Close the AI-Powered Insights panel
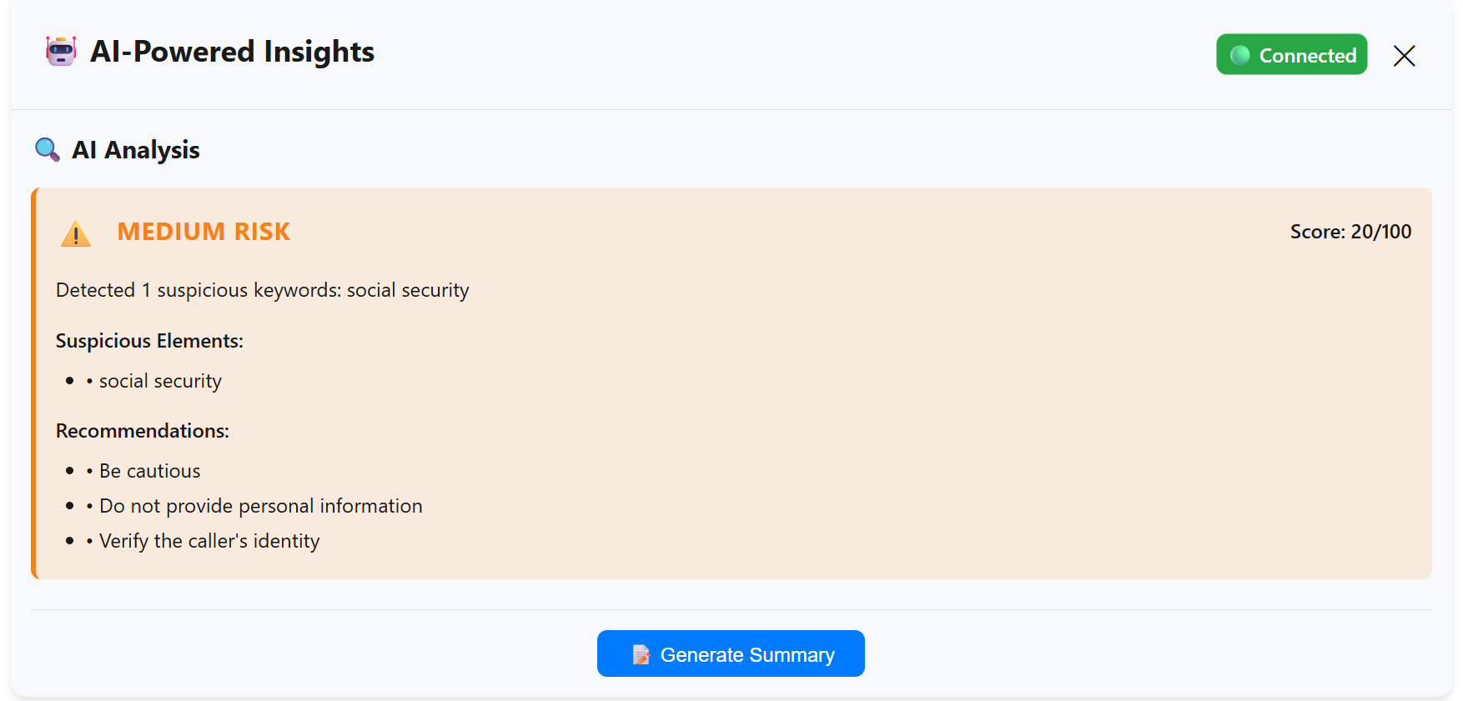 point(1404,56)
